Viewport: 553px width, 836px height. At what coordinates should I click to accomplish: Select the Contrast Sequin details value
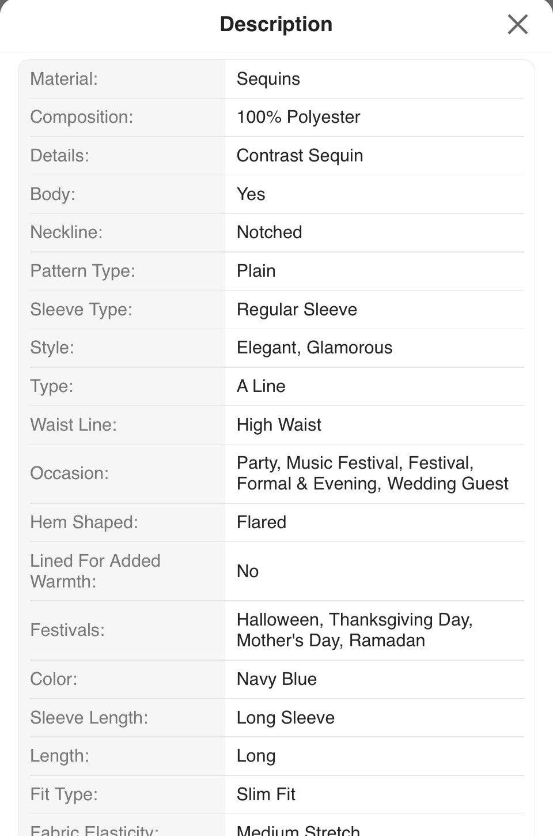[300, 156]
